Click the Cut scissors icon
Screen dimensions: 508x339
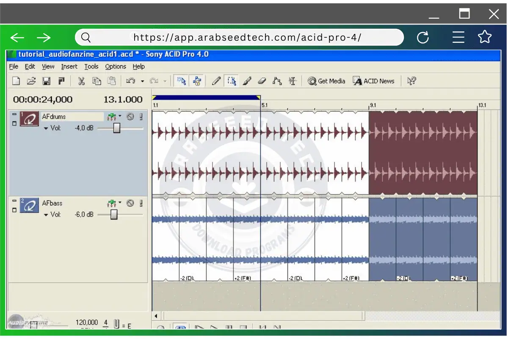pos(81,81)
